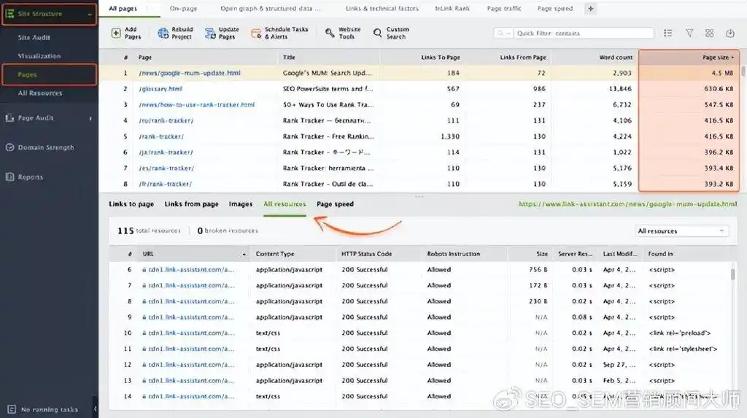
Task: Click the Update Pages icon
Action: coord(209,34)
